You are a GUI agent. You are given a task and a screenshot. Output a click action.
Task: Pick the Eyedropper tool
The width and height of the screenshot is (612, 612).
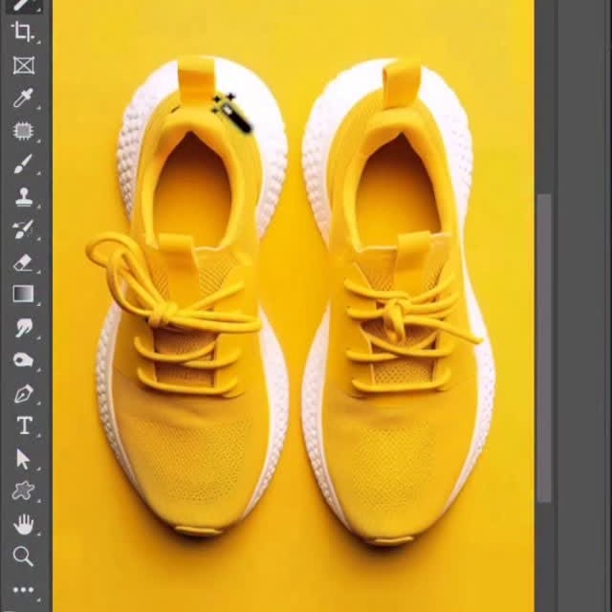point(23,98)
